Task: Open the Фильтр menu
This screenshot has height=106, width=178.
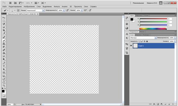Action: pos(57,6)
